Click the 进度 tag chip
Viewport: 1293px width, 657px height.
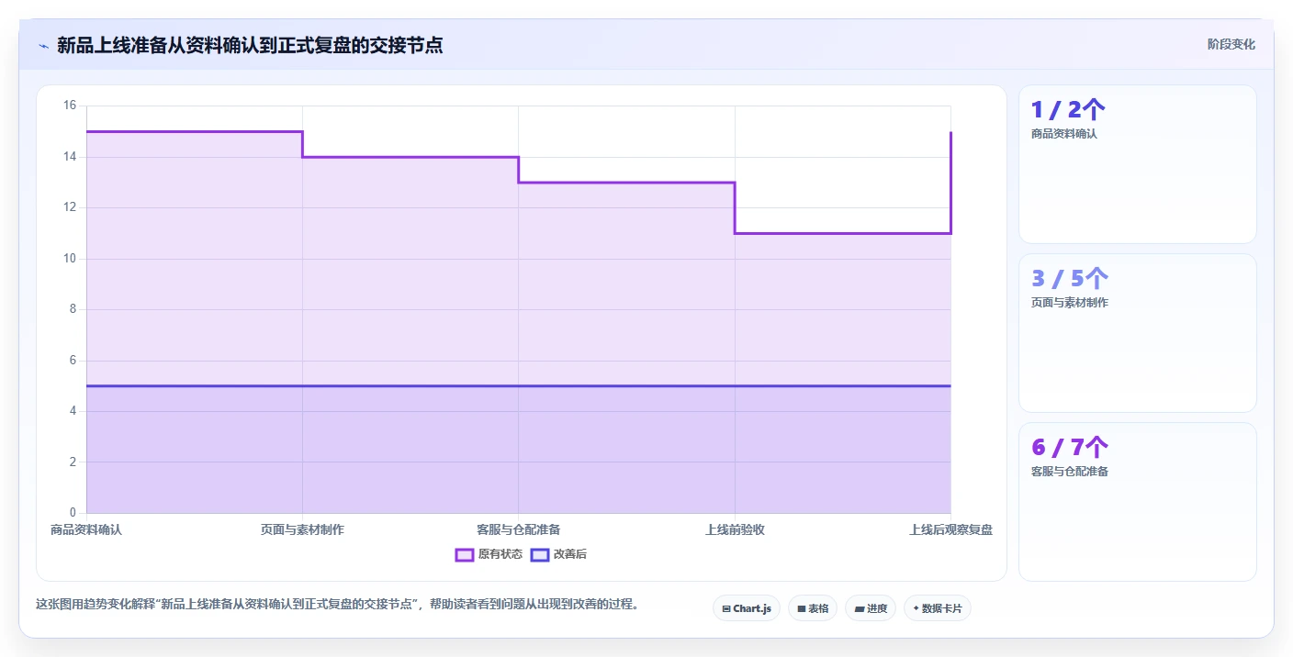click(x=871, y=608)
